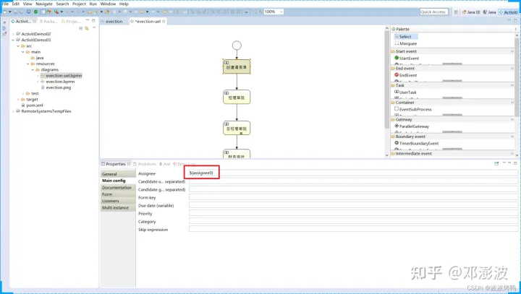Screen dimensions: 521x294
Task: Pick TimerBoundaryEvent from the palette
Action: point(418,143)
